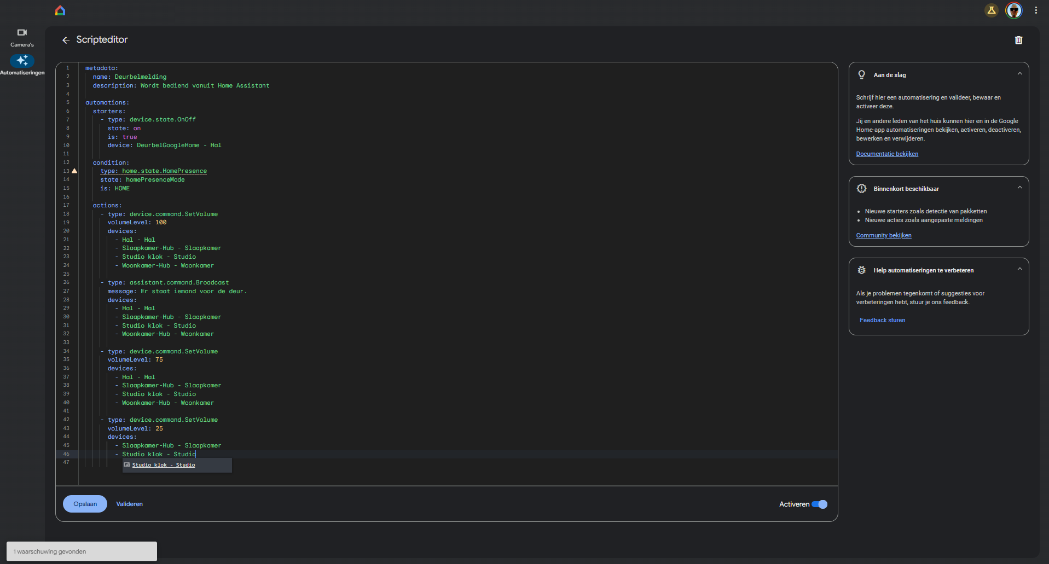Click the Google Home logo
The image size is (1049, 564).
click(x=60, y=10)
